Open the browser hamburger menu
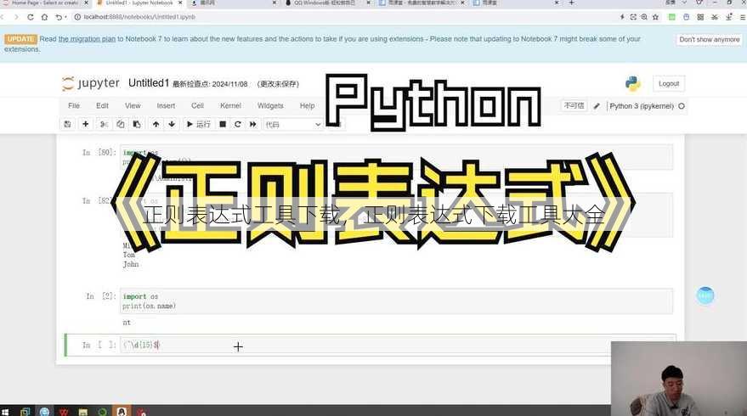747x416 pixels. pos(743,17)
